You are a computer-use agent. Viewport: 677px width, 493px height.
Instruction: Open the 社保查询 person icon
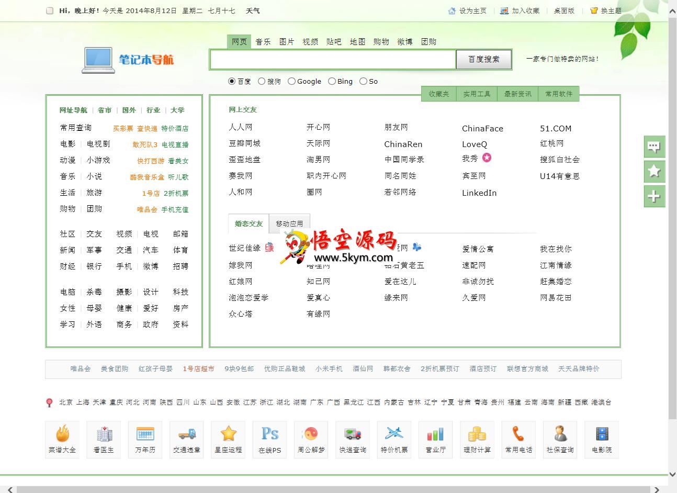point(560,439)
